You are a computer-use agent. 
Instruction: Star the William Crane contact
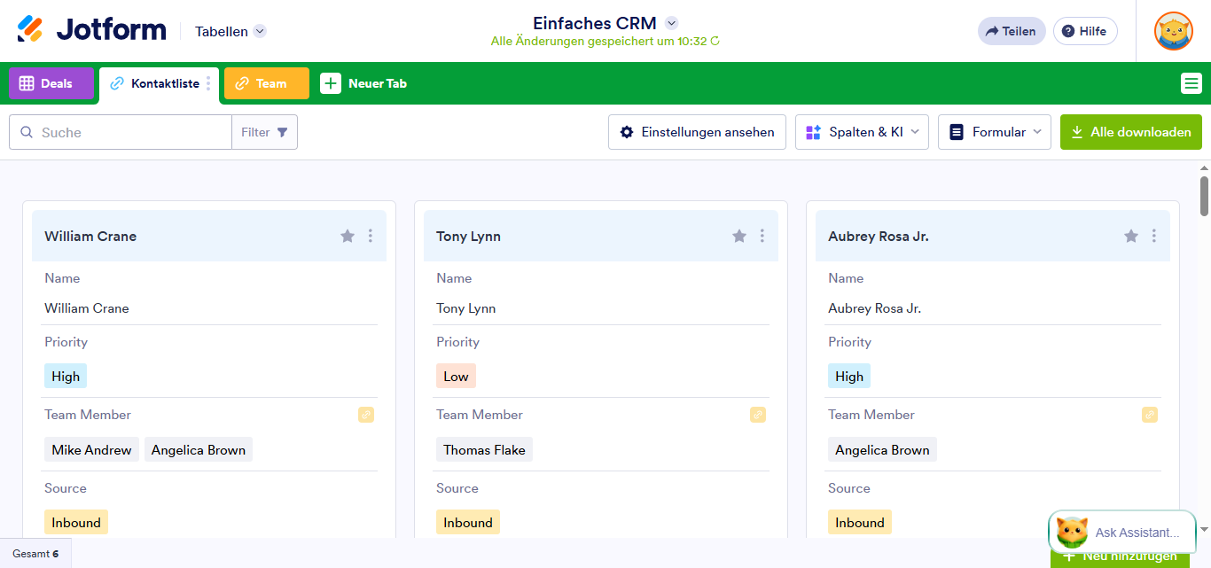[348, 236]
